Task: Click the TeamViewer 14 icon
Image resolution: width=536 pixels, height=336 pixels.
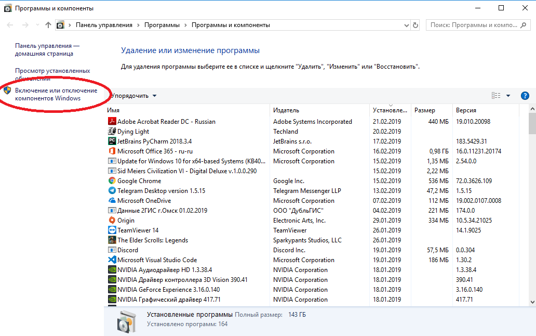Action: click(x=112, y=230)
